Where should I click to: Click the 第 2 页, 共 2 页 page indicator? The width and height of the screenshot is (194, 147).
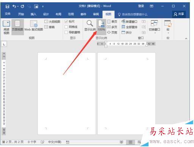click(x=13, y=142)
